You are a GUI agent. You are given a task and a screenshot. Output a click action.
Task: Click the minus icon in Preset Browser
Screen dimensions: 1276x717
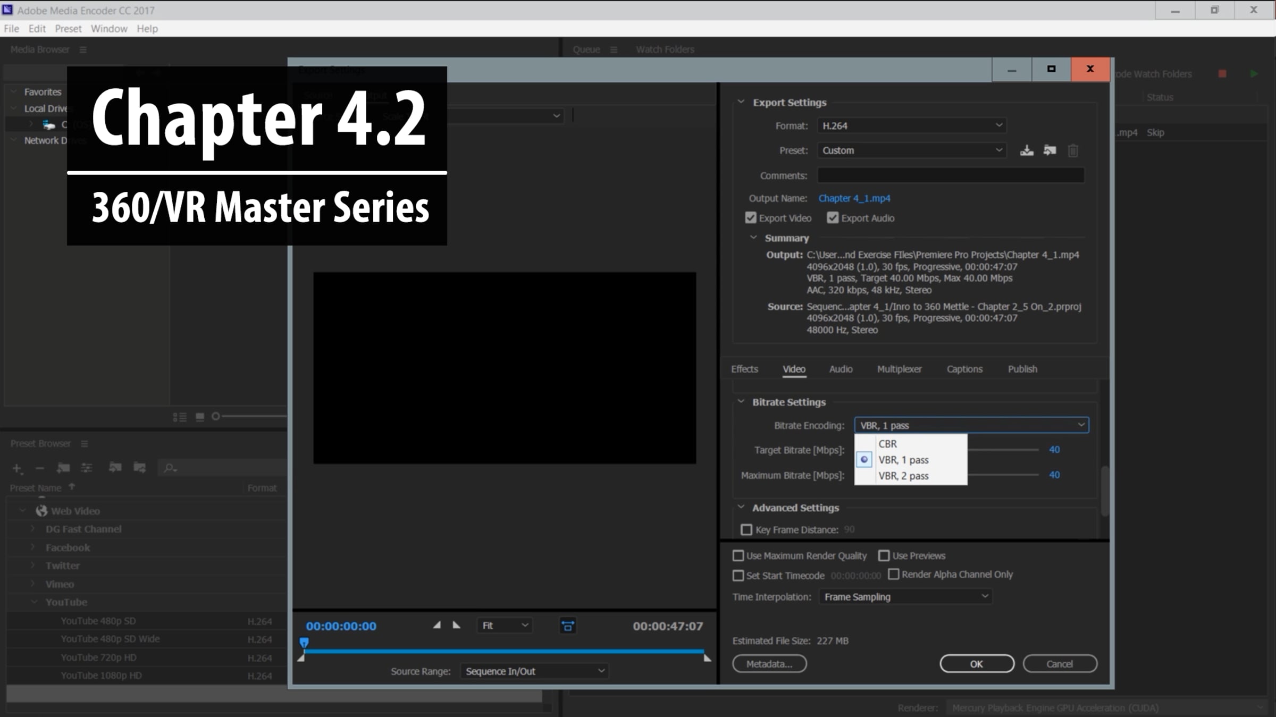39,468
